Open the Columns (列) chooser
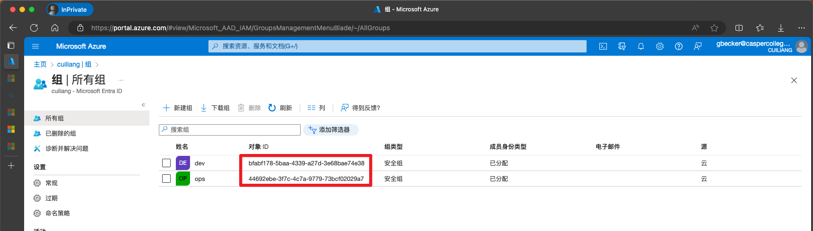 coord(316,108)
